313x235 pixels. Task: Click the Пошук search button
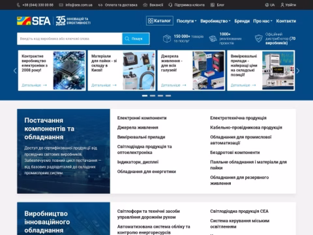point(136,39)
